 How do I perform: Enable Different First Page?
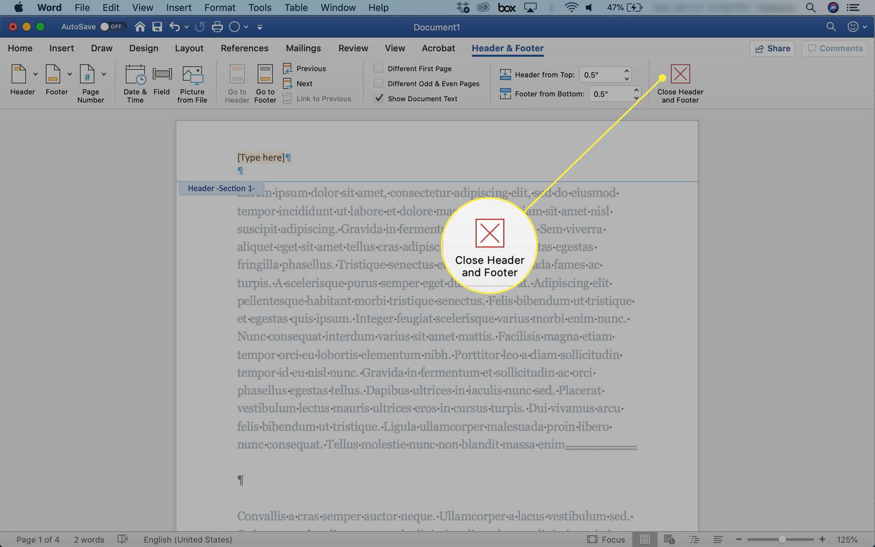(378, 68)
